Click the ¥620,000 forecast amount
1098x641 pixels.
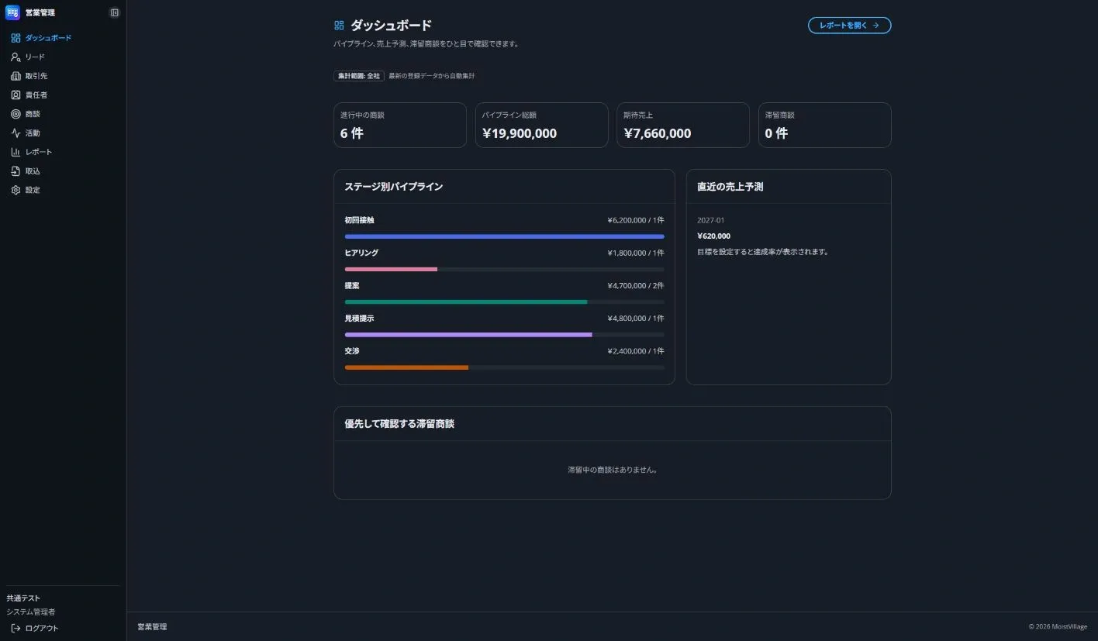(713, 236)
